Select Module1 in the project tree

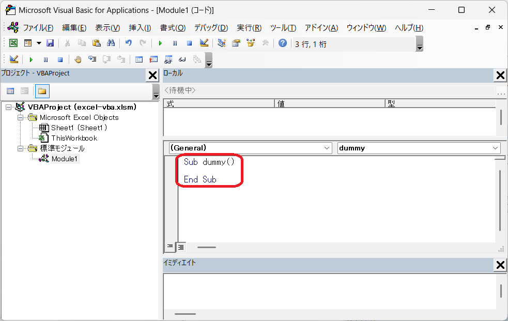coord(65,158)
